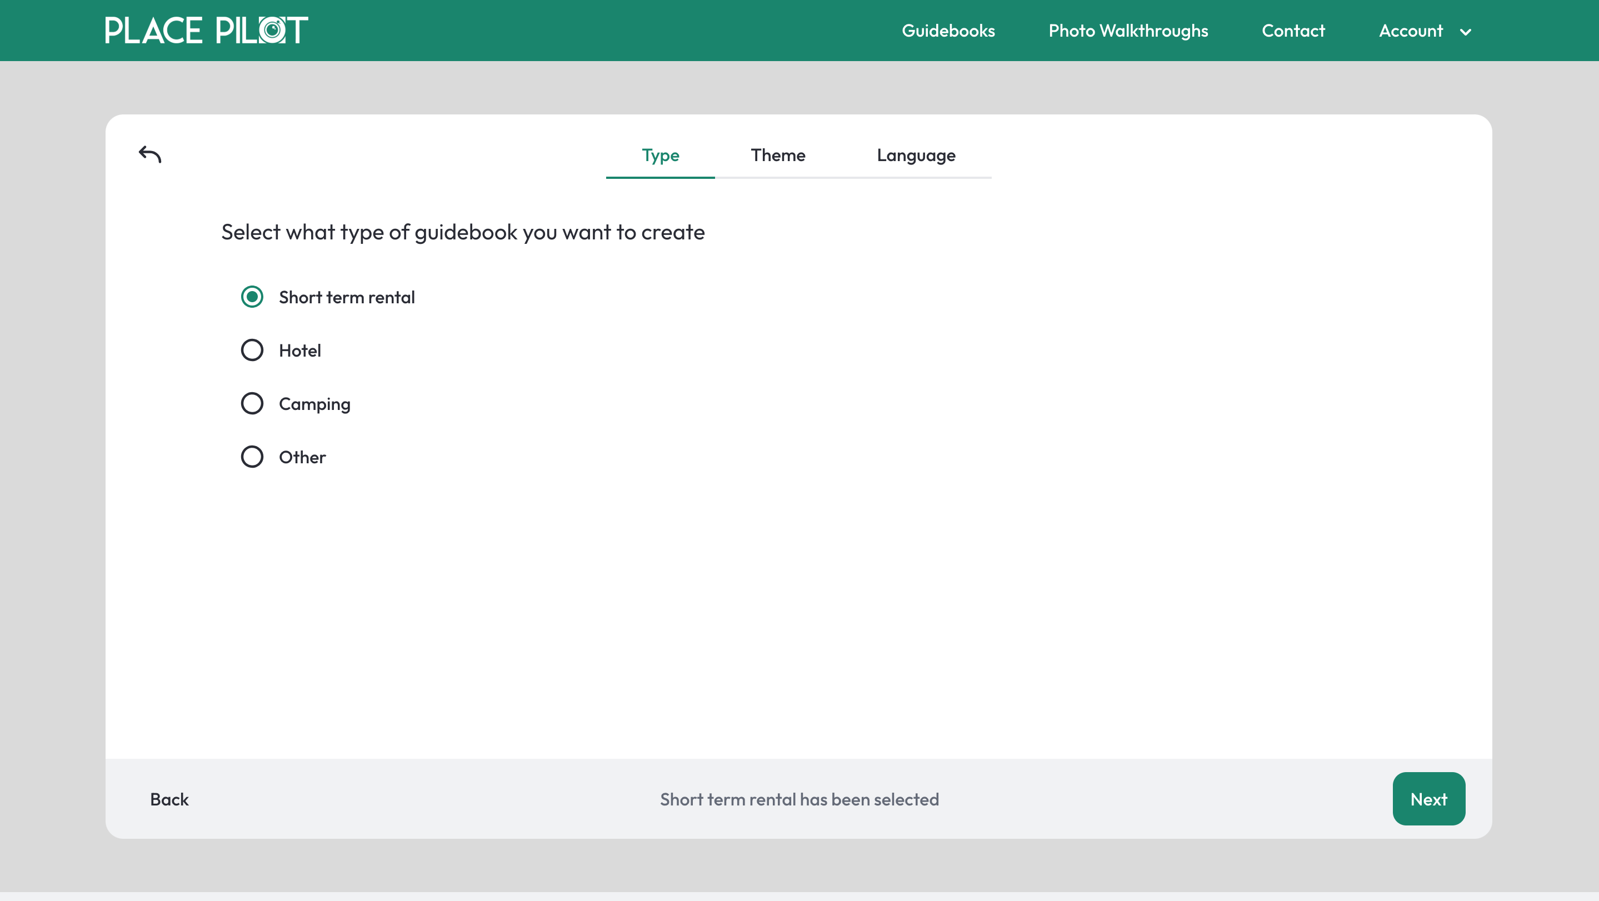Select the Hotel radio option
The image size is (1599, 901).
click(x=252, y=350)
